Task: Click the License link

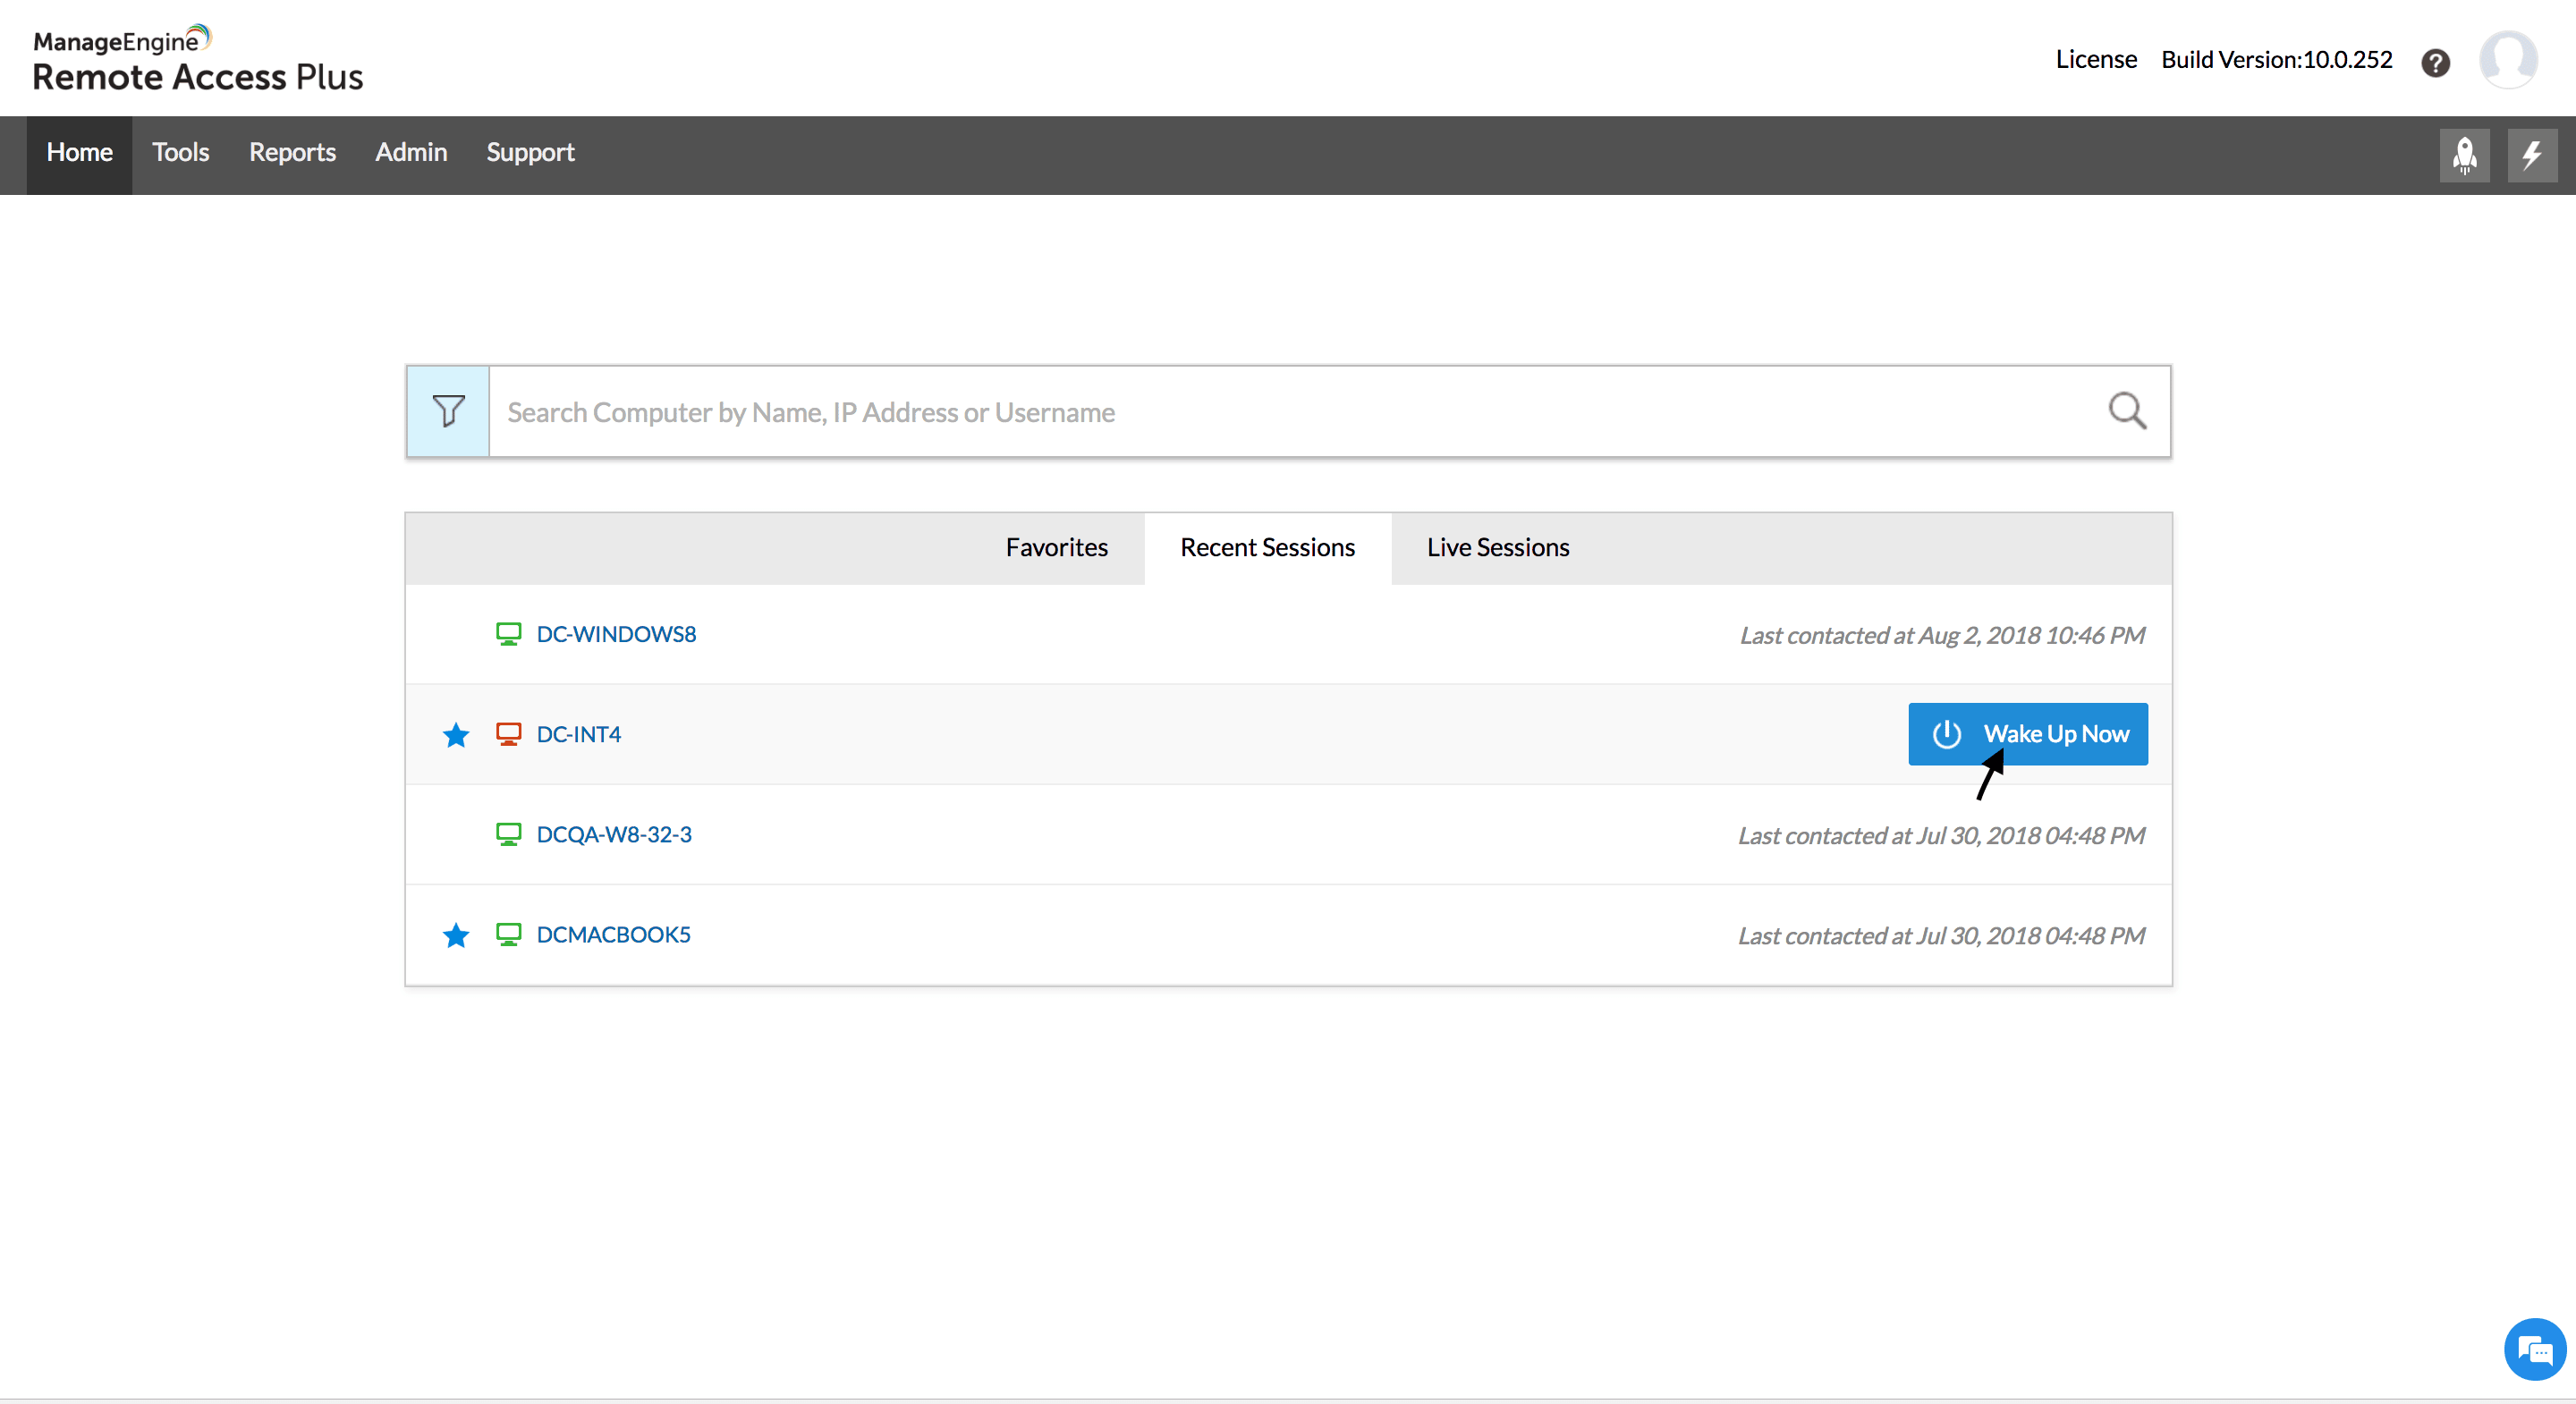Action: [x=2096, y=60]
